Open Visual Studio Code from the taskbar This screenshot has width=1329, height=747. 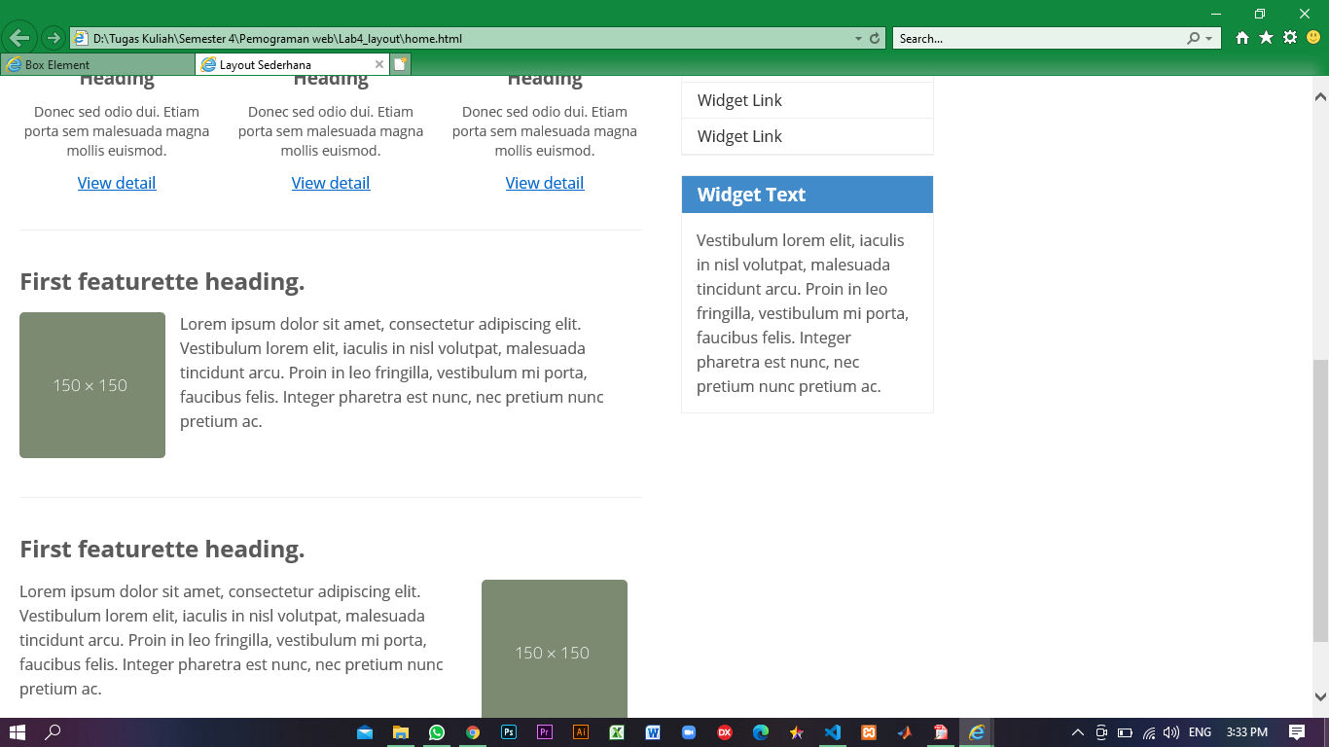pos(832,731)
